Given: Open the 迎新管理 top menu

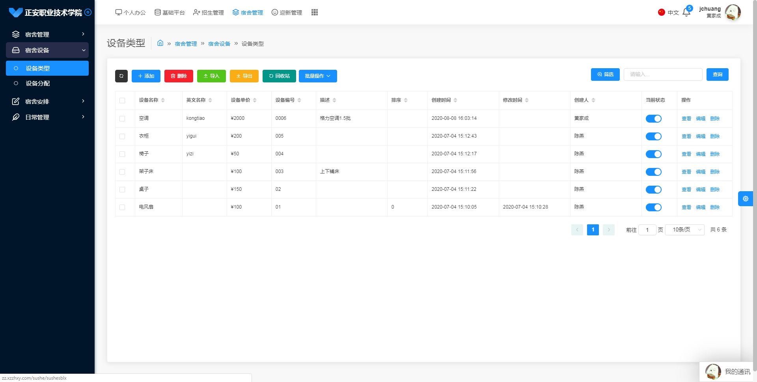Looking at the screenshot, I should [x=287, y=13].
